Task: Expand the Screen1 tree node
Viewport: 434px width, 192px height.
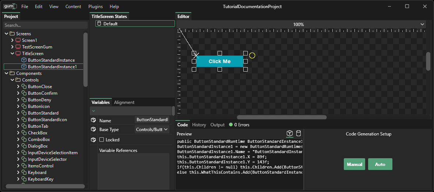Action: click(12, 40)
